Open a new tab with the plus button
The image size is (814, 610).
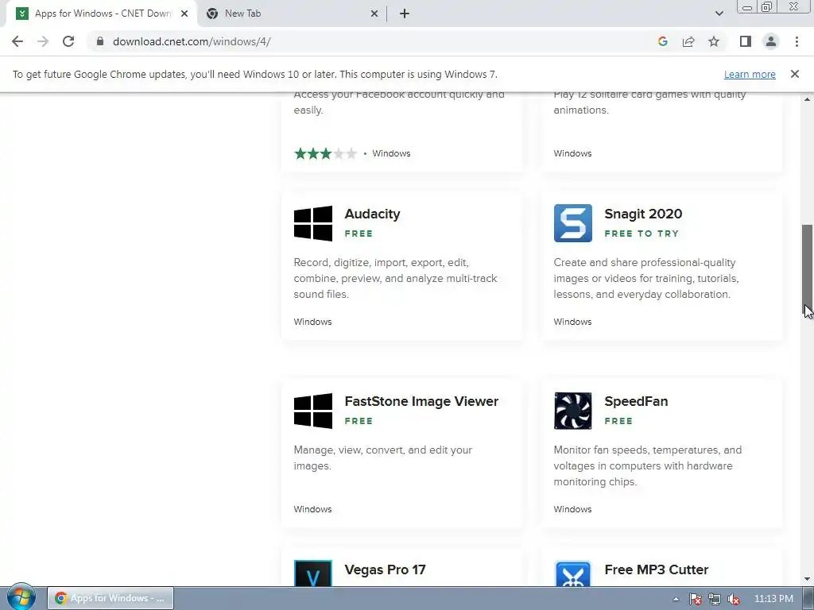point(405,14)
